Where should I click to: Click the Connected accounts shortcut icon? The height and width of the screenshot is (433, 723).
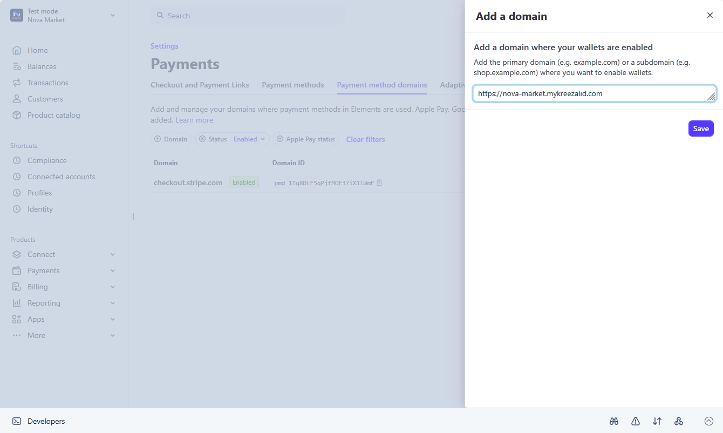[x=17, y=177]
